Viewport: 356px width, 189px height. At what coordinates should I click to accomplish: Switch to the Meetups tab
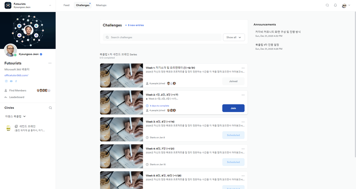101,5
